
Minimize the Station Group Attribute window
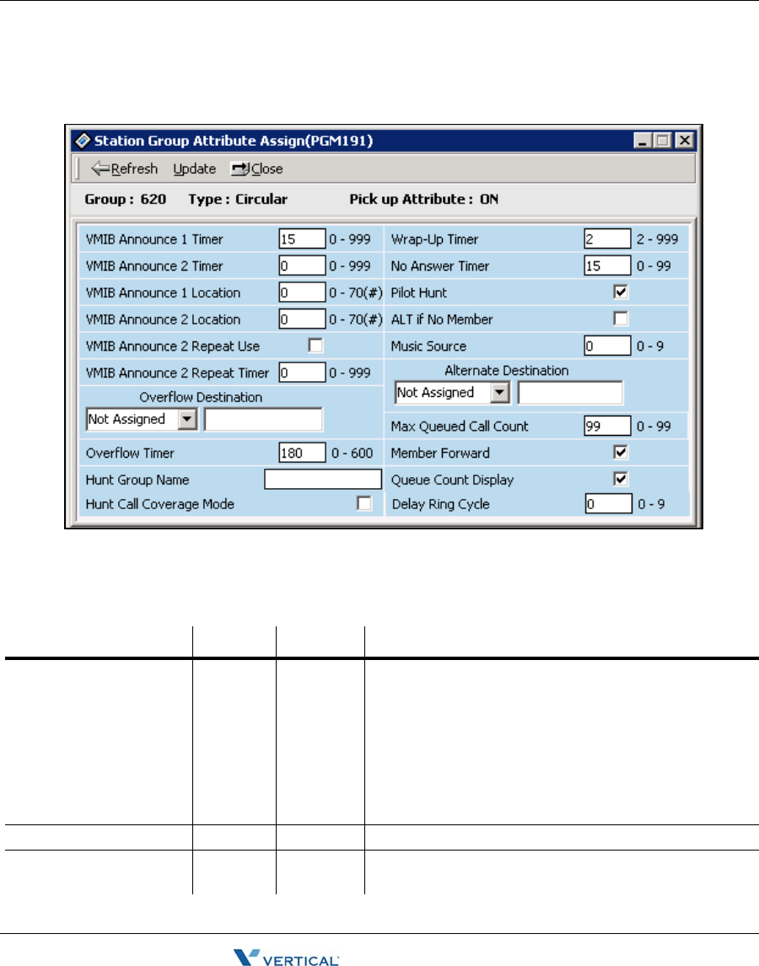643,141
